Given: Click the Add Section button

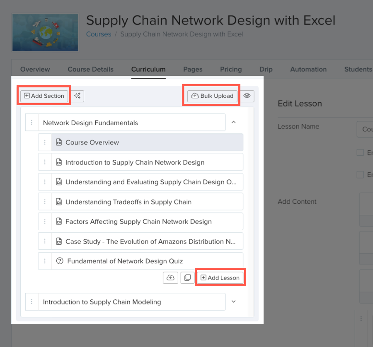Looking at the screenshot, I should tap(44, 96).
